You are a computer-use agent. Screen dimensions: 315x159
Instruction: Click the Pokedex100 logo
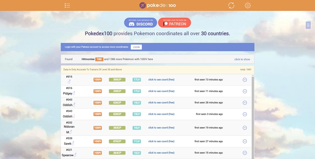(x=157, y=5)
